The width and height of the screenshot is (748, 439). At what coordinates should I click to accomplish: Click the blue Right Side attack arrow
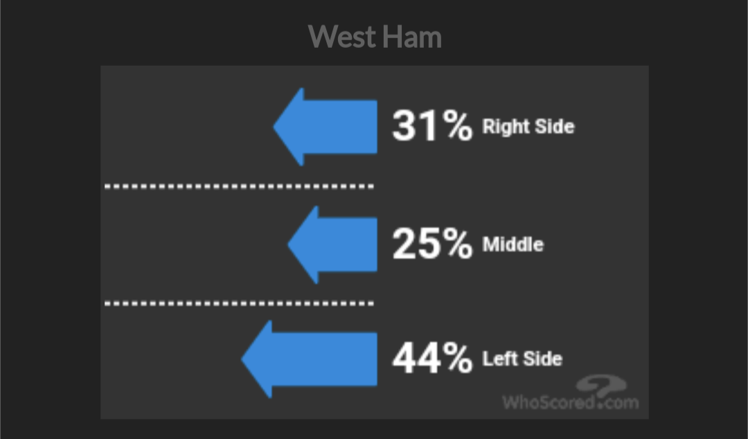(x=326, y=127)
